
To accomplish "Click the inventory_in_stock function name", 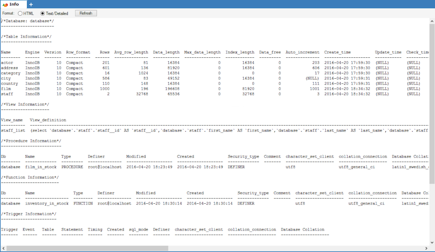I will click(47, 203).
